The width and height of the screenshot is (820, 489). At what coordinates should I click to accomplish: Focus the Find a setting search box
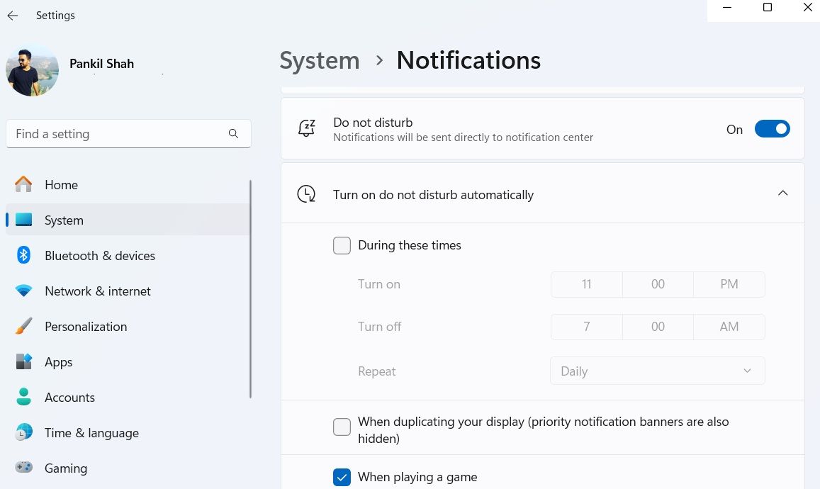coord(129,134)
